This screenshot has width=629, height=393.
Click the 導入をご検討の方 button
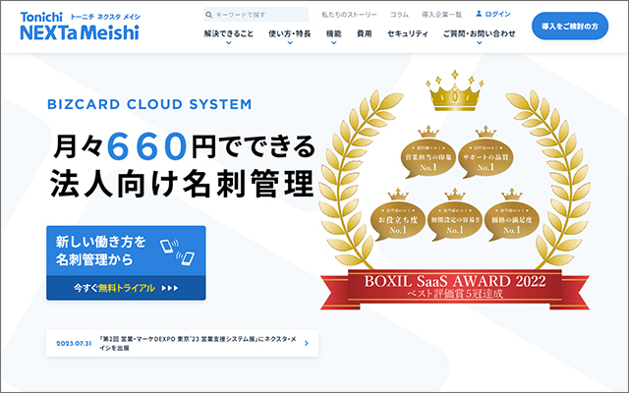[x=570, y=27]
